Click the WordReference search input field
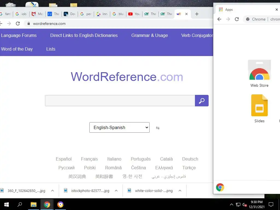 [120, 101]
